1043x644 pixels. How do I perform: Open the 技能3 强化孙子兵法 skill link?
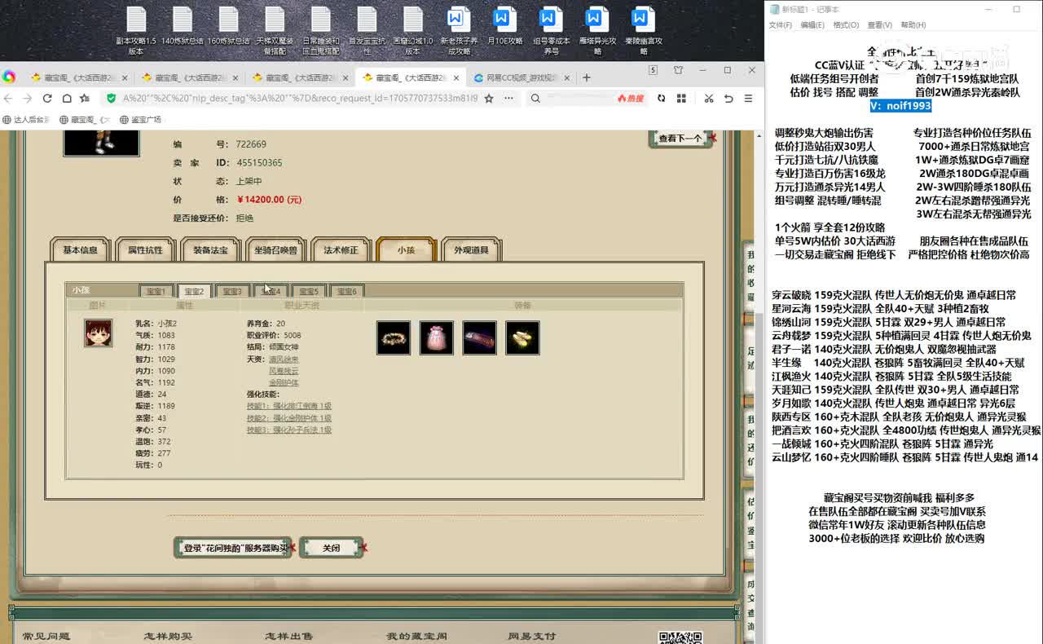(289, 430)
